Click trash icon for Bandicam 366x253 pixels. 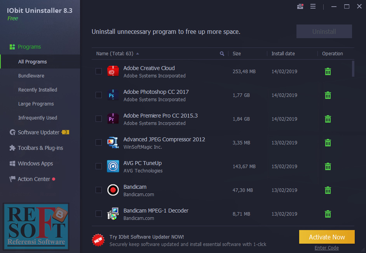point(328,190)
